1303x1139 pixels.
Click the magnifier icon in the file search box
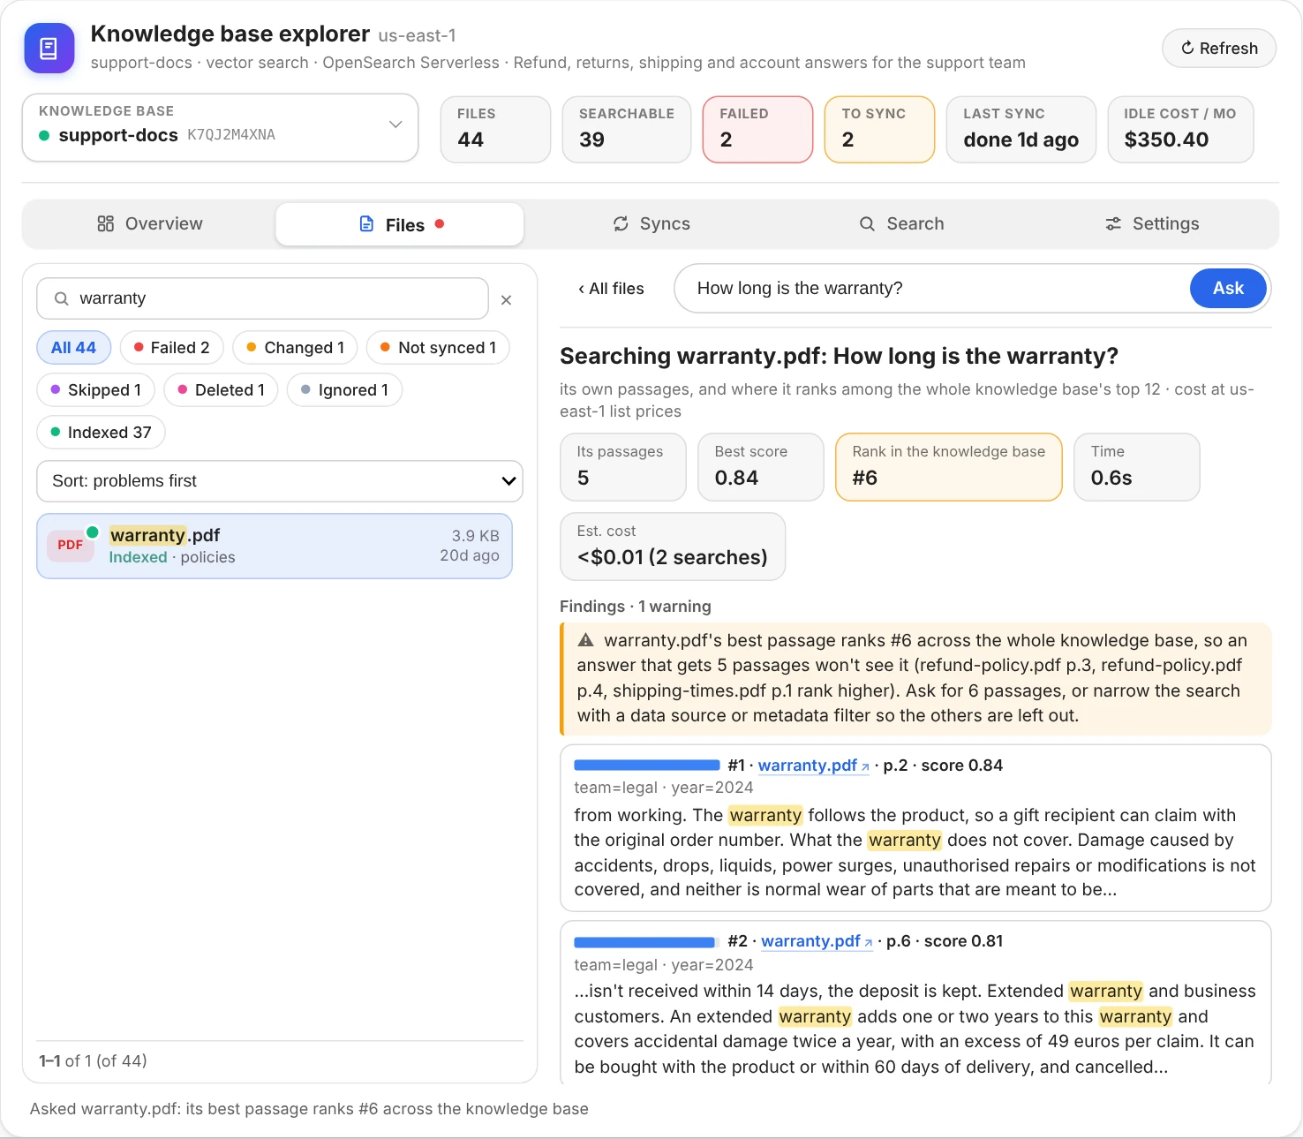point(61,298)
